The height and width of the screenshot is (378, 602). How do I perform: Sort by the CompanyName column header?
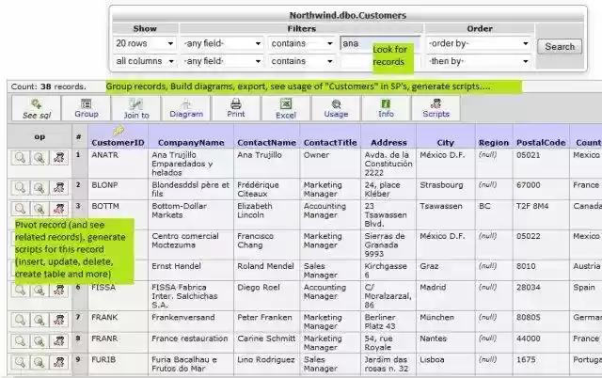191,143
